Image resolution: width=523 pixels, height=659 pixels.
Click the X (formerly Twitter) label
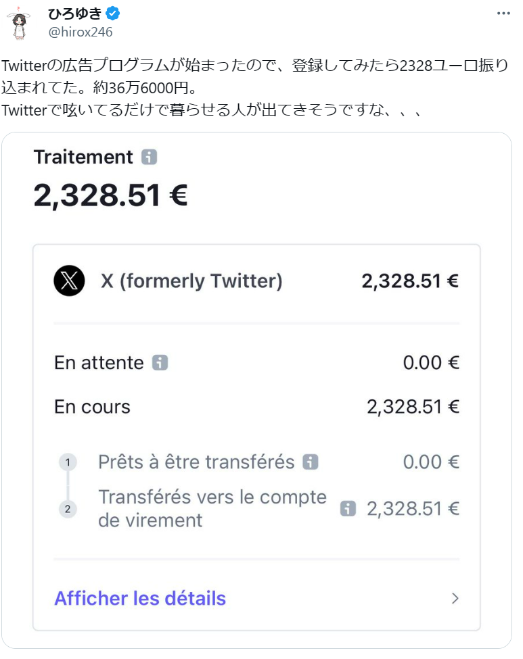click(x=191, y=280)
